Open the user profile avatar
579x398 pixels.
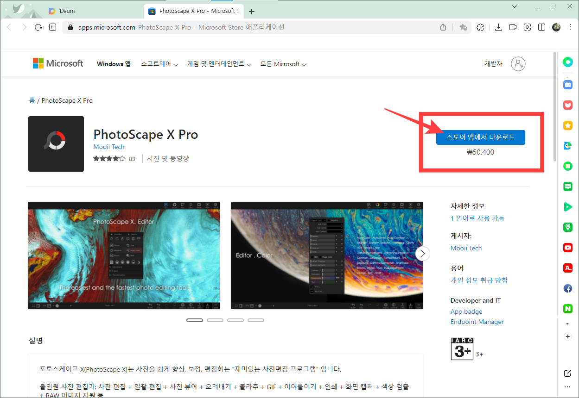556,27
